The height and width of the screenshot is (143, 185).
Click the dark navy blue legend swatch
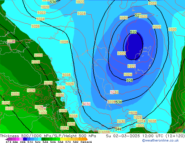click(x=25, y=139)
